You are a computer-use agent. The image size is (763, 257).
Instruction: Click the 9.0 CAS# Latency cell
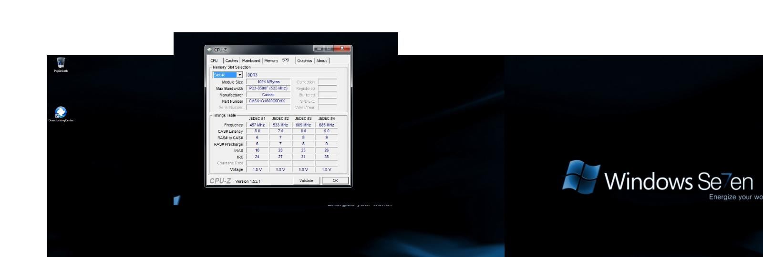327,131
